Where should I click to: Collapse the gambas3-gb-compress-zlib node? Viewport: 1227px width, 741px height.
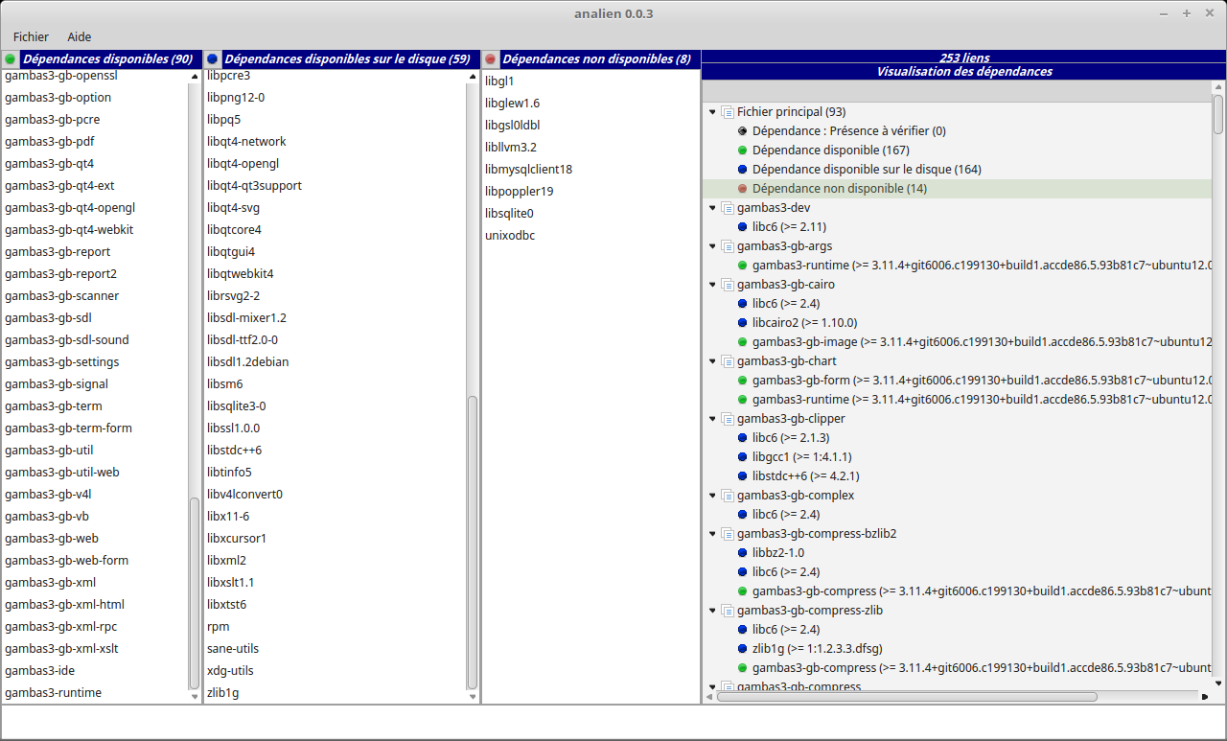click(x=712, y=610)
